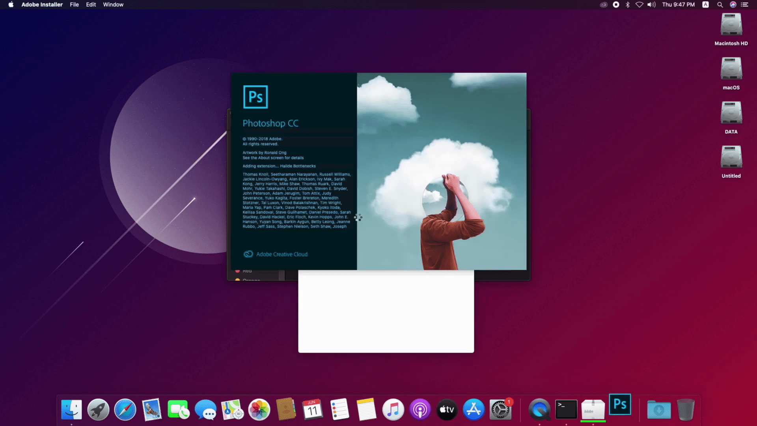The width and height of the screenshot is (757, 426).
Task: Open App Store from the Dock
Action: [x=474, y=409]
